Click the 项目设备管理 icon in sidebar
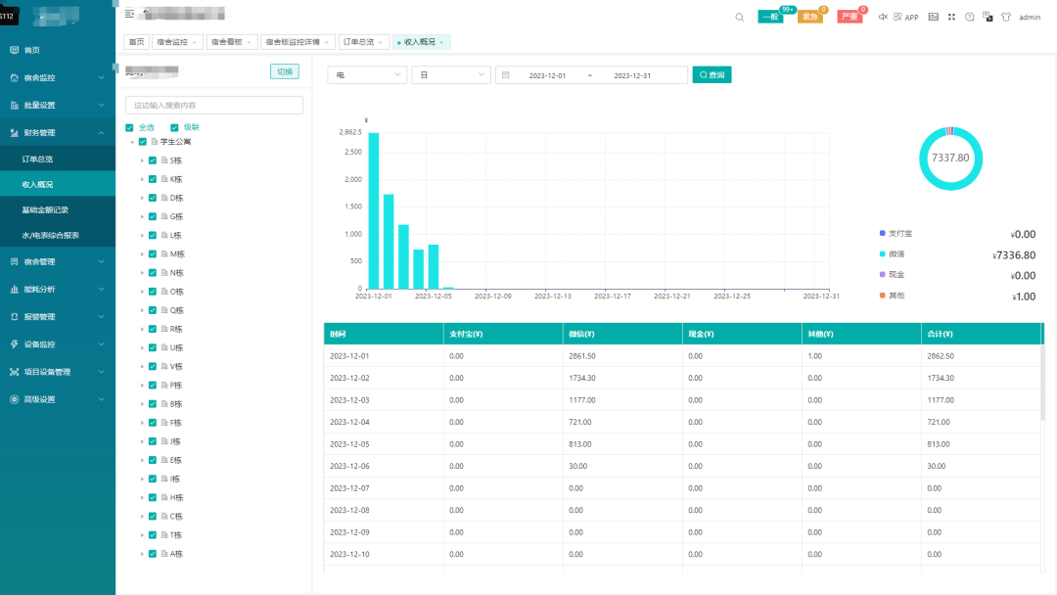The height and width of the screenshot is (595, 1057). (x=14, y=372)
